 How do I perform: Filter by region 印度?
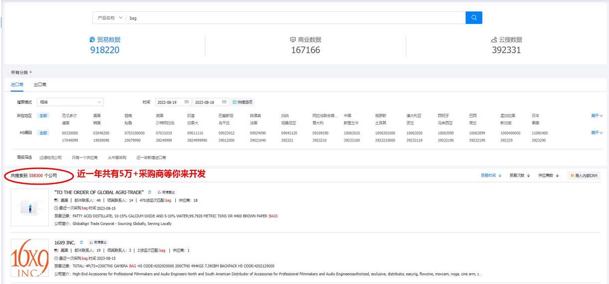pos(191,116)
